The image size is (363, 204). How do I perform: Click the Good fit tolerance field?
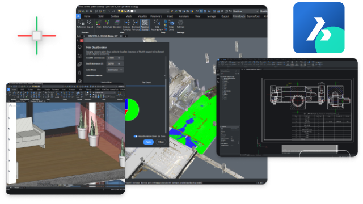click(x=115, y=58)
